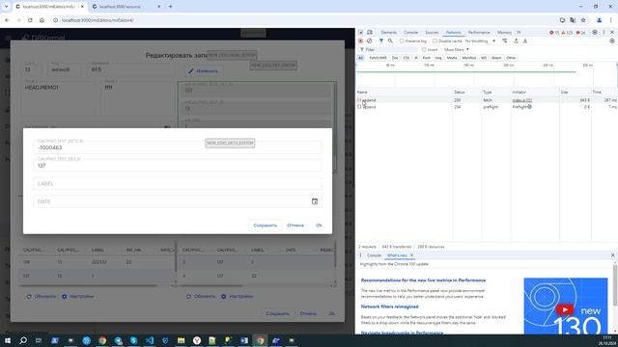
Task: Switch to the Memory tab
Action: pos(504,32)
